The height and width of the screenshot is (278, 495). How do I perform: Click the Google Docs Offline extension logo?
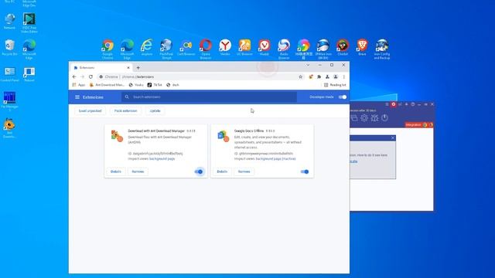point(223,136)
